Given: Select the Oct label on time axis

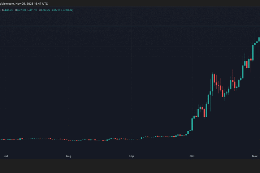Looking at the screenshot, I should coord(192,156).
